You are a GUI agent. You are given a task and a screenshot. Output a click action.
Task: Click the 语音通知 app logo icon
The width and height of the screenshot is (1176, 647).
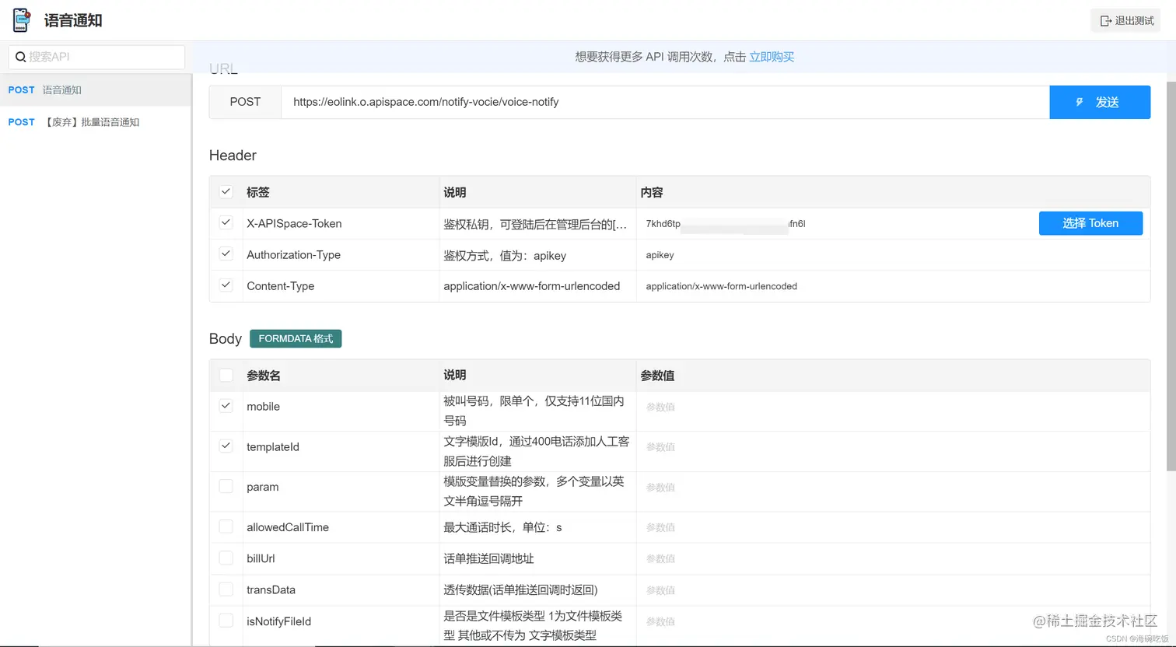coord(22,20)
